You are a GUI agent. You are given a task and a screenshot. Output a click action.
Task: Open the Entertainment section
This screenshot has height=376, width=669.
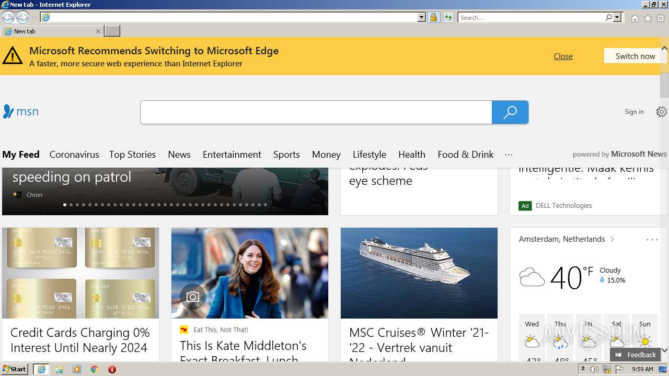(x=232, y=154)
